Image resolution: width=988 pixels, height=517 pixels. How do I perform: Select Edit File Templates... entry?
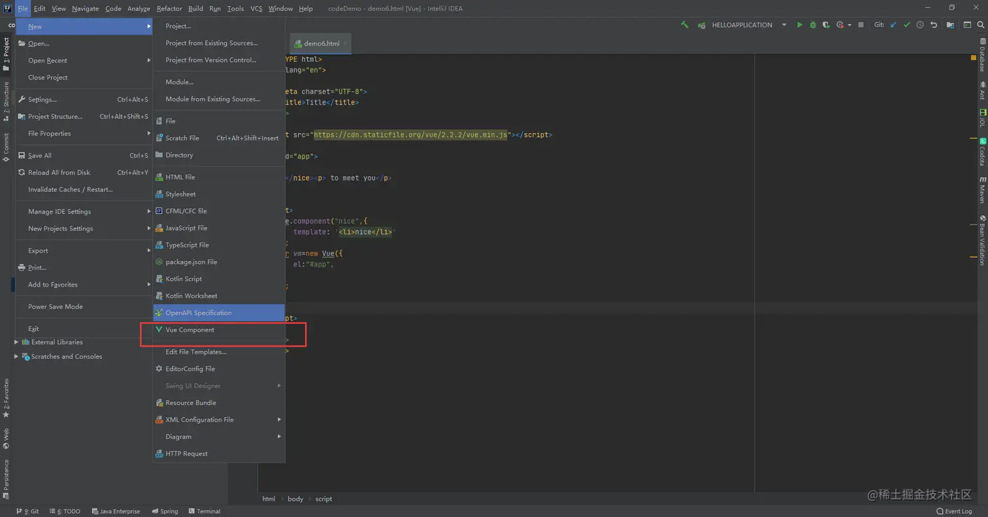pos(219,352)
